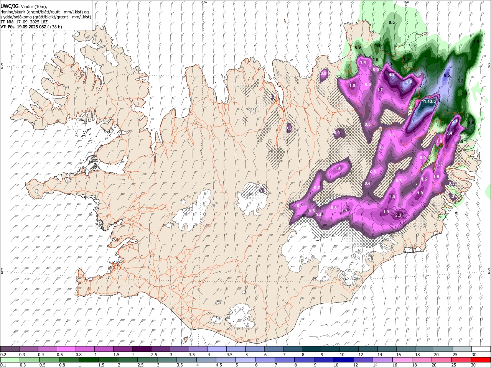Viewport: 491px width, 368px height.
Task: Click bottom legend dark green swatch between 1 and 1.5
Action: click(x=88, y=360)
